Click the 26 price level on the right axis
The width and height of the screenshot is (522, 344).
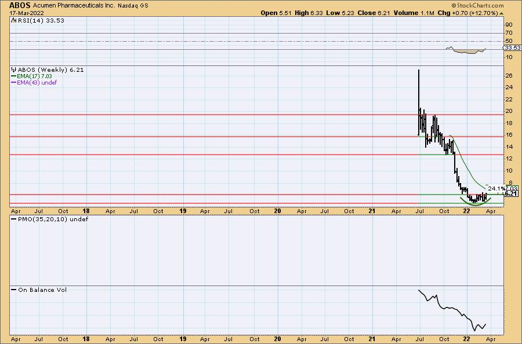click(x=509, y=75)
